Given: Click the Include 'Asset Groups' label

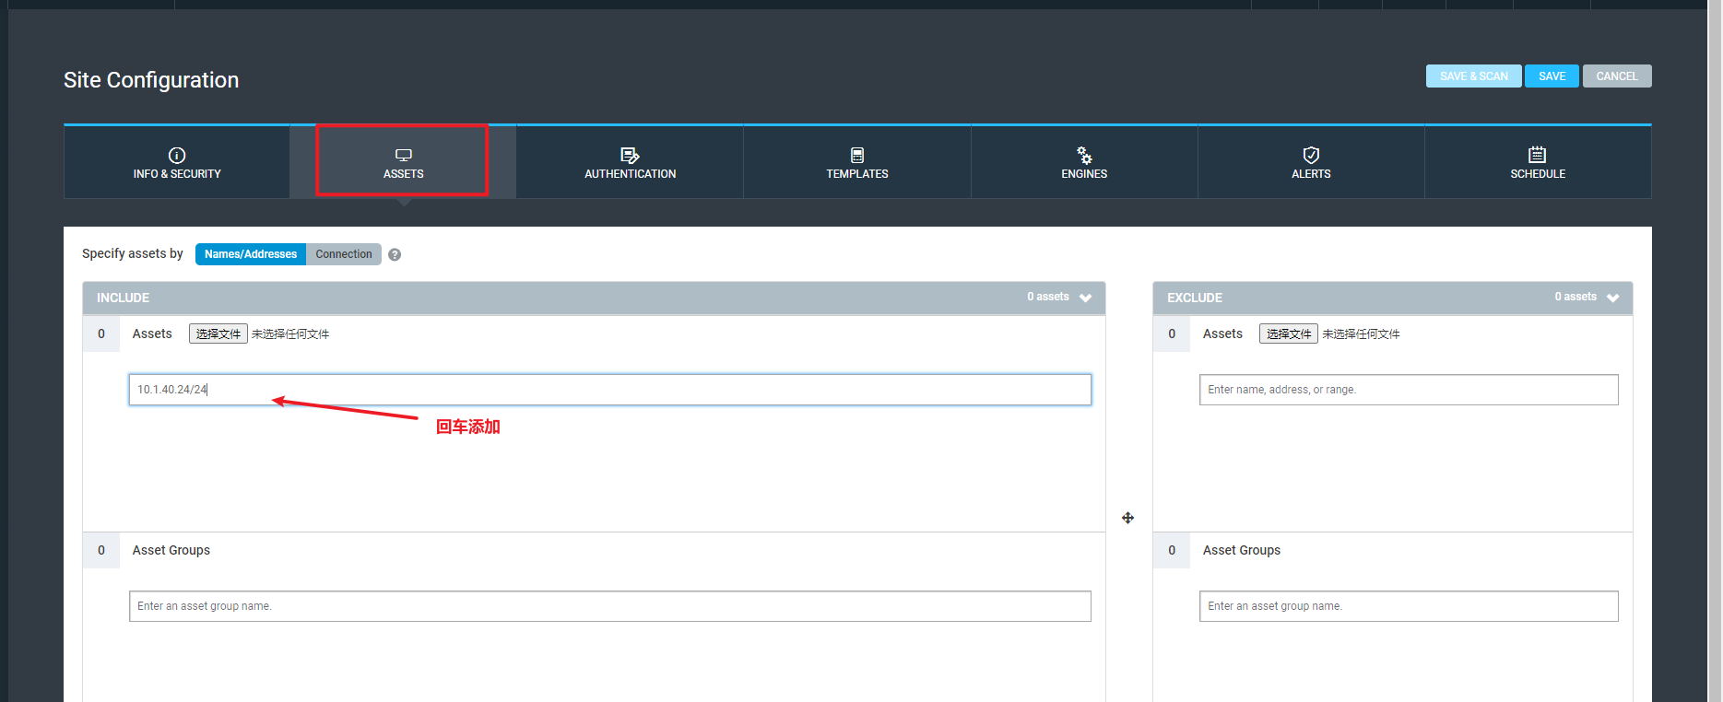Looking at the screenshot, I should tap(171, 550).
